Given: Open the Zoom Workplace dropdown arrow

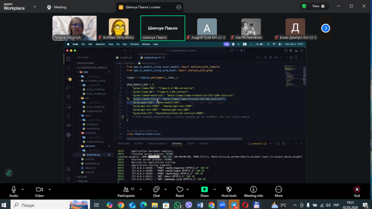Looking at the screenshot, I should [35, 7].
